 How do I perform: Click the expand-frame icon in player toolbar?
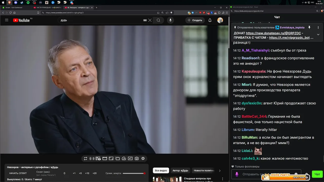tap(111, 158)
